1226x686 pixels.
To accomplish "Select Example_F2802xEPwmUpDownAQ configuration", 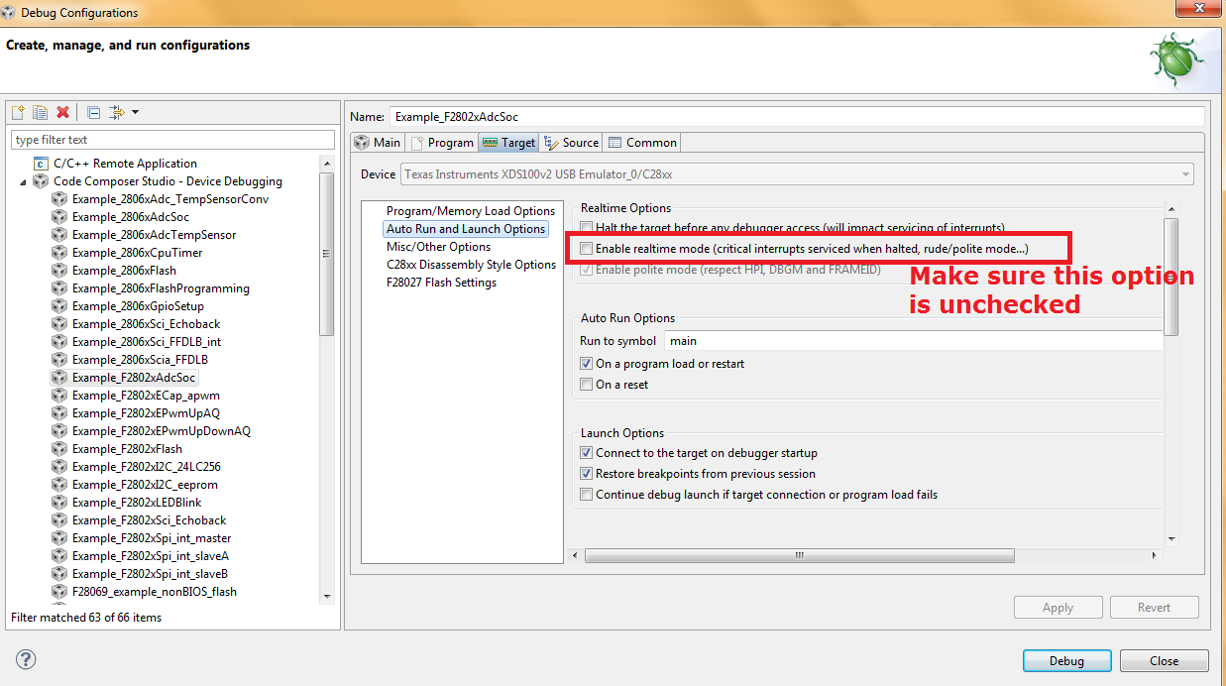I will pyautogui.click(x=162, y=431).
